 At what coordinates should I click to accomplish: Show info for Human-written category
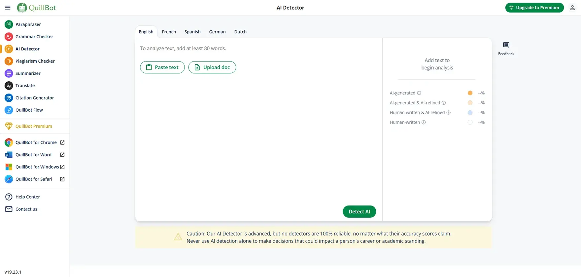(x=424, y=122)
